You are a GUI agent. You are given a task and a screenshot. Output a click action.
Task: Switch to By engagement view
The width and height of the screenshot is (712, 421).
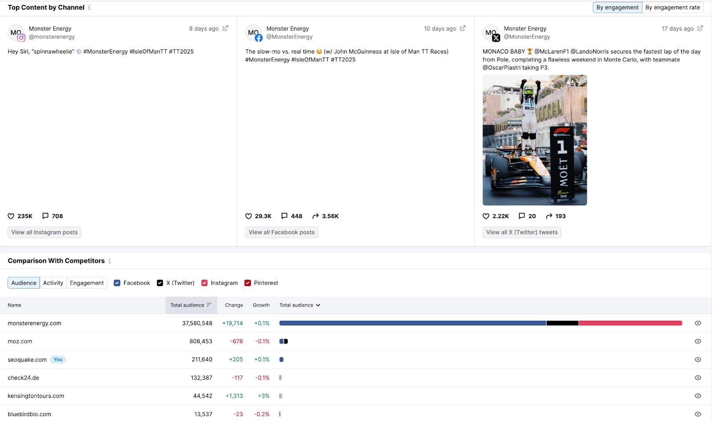coord(617,8)
